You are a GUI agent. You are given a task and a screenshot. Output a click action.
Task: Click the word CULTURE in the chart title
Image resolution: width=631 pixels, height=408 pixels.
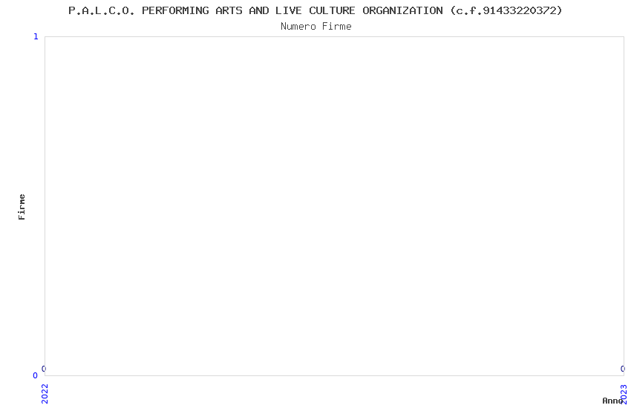click(332, 10)
